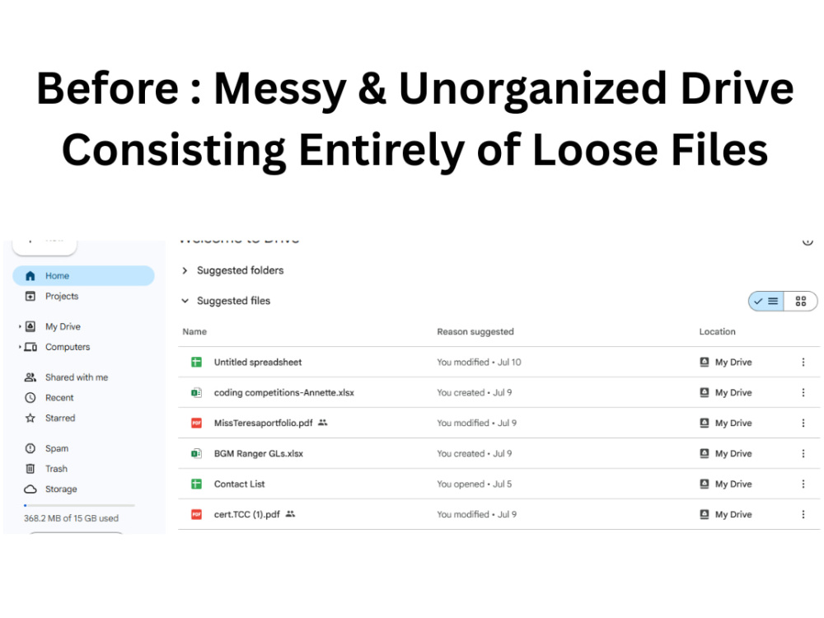Click the Untitled spreadsheet Sheets icon

[x=197, y=363]
